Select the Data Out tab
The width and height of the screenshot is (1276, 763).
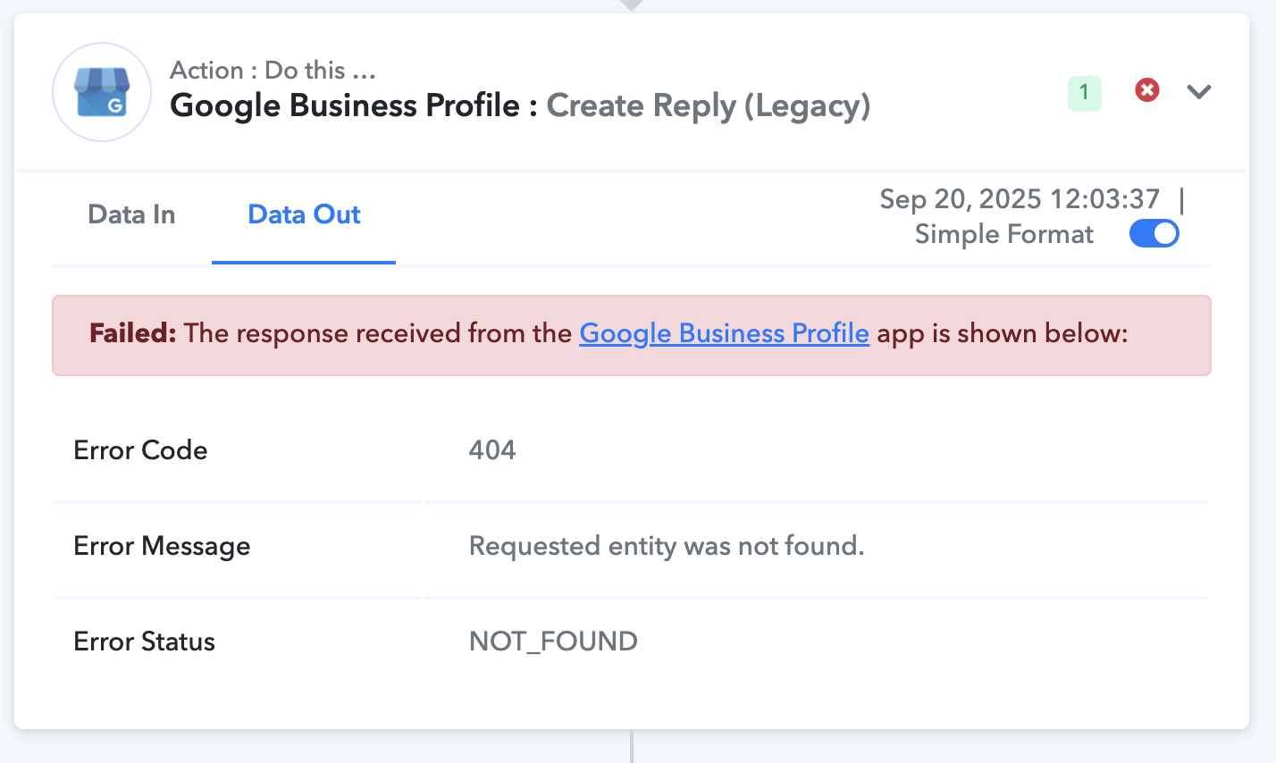(x=304, y=214)
